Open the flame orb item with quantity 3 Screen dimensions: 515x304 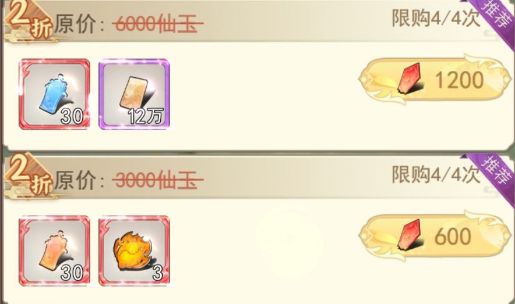click(134, 251)
